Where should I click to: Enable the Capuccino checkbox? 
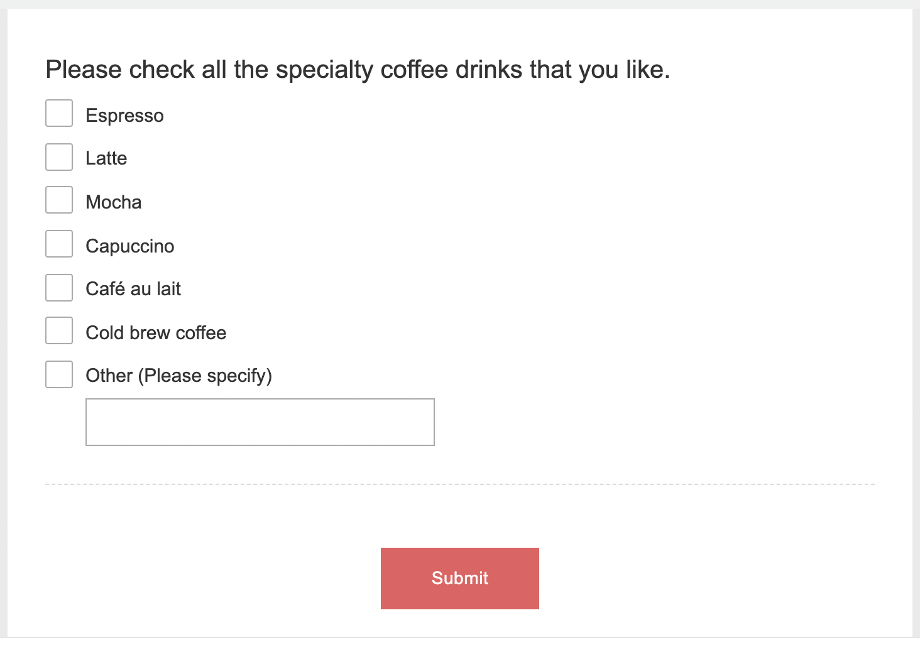pos(59,244)
